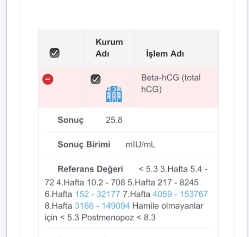This screenshot has width=249, height=237.
Task: Click the Sonuç label
Action: (x=70, y=120)
